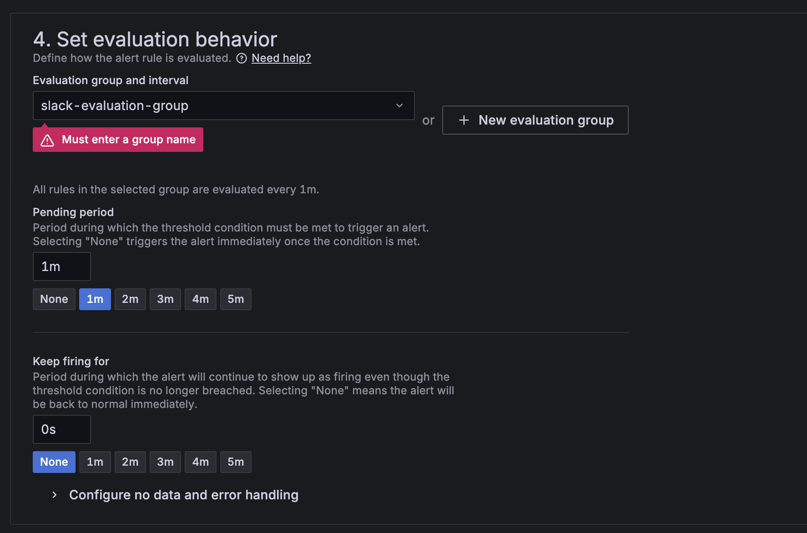Select 4m Keep firing for preset
Screen dimensions: 807x533
[200, 462]
